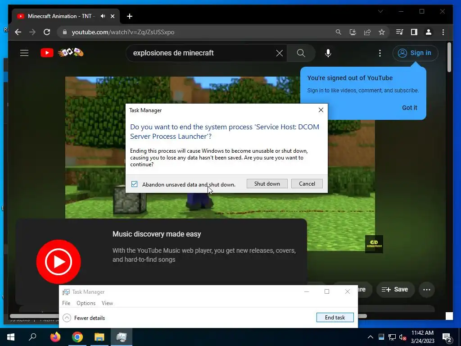Click the Sign in button on YouTube

(415, 53)
